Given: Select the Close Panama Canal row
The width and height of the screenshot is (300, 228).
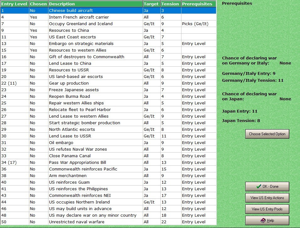Looking at the screenshot, I should (108, 156).
